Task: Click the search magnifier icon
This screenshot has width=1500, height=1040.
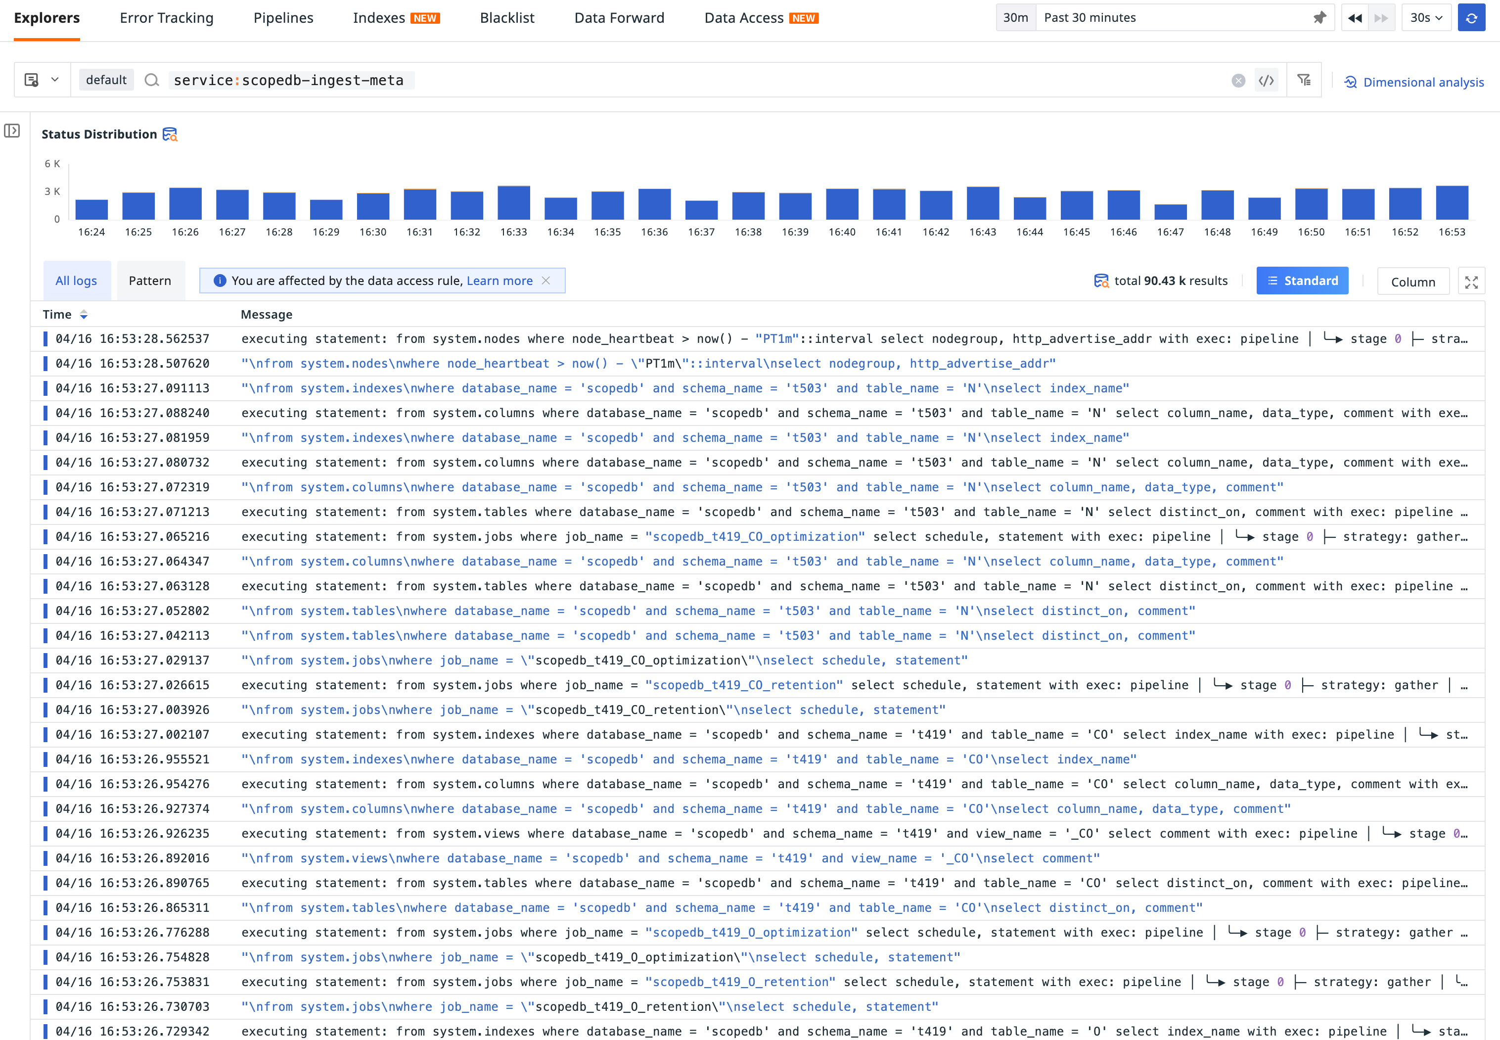Action: [x=152, y=80]
